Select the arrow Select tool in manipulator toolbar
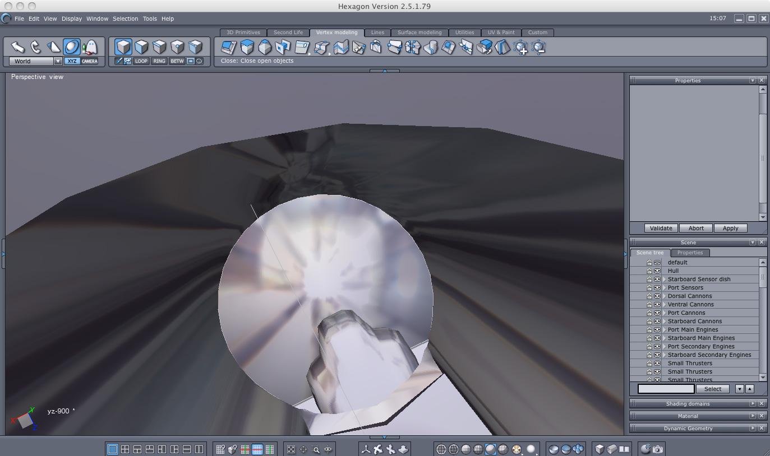770x456 pixels. click(17, 47)
